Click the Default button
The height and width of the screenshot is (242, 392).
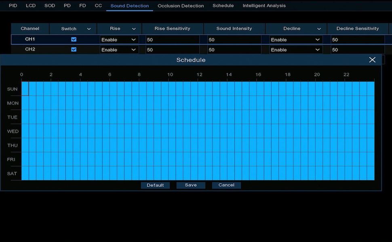point(155,185)
